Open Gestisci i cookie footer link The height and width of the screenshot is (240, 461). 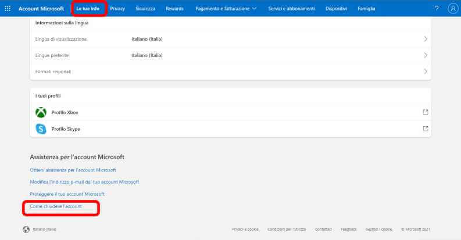pos(378,230)
